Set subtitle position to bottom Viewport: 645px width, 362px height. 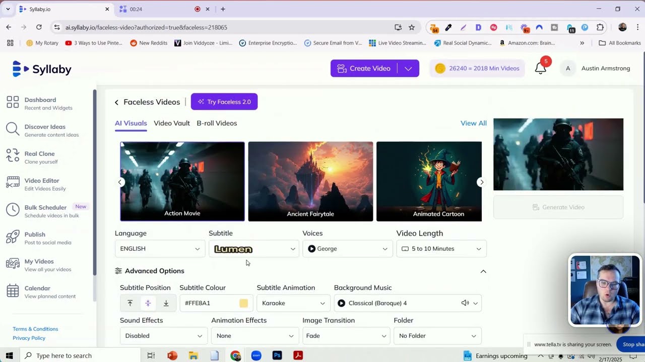click(x=166, y=303)
